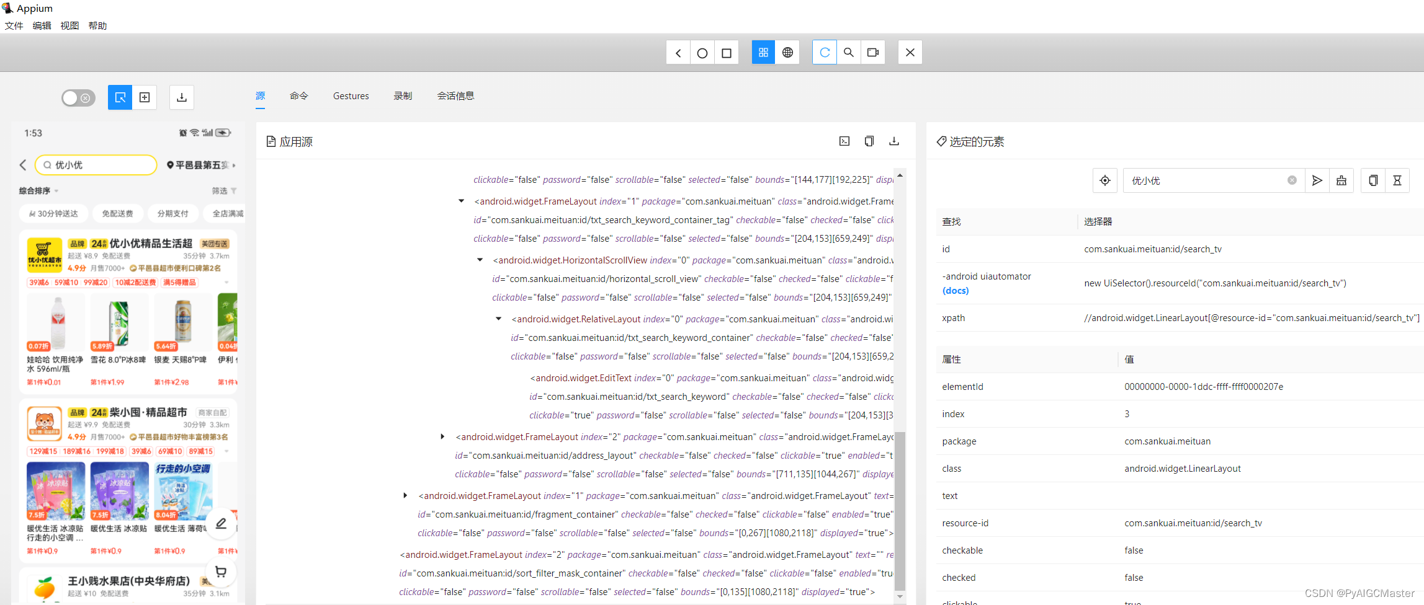This screenshot has width=1424, height=605.
Task: Open the 帮助 menu
Action: coord(98,25)
